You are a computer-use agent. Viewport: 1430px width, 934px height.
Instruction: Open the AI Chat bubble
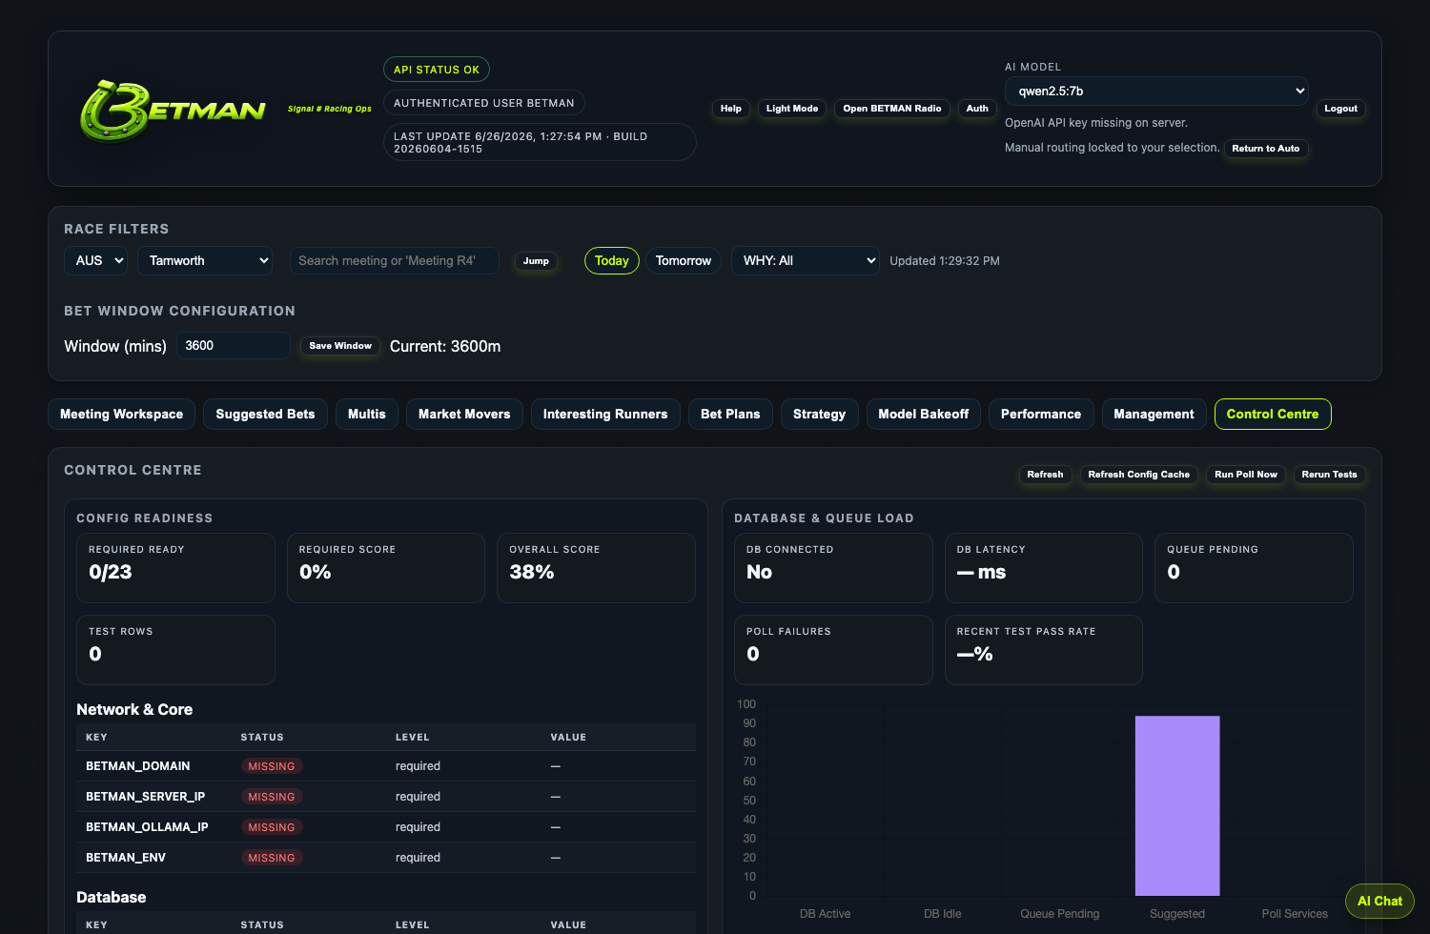(1379, 901)
